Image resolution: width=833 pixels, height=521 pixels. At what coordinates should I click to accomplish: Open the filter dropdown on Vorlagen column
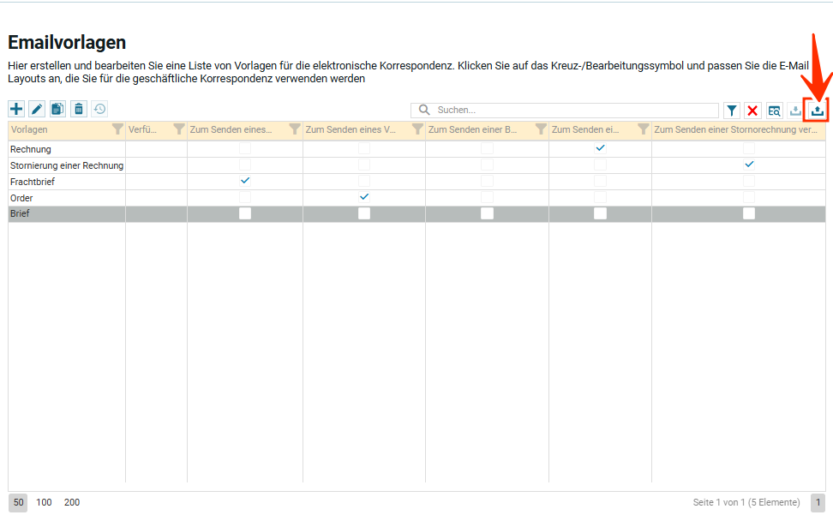(x=117, y=129)
